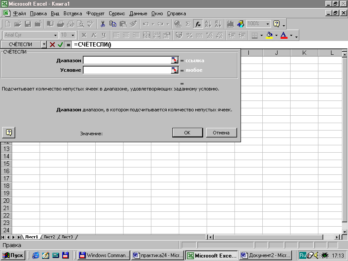Select the Format Painter brush

(133, 24)
